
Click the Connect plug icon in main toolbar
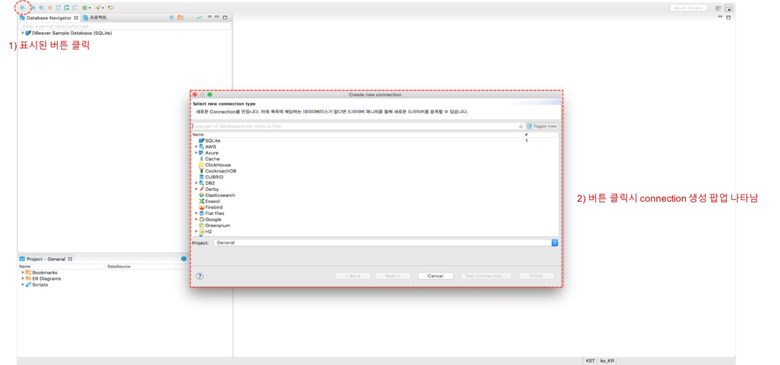[x=33, y=7]
